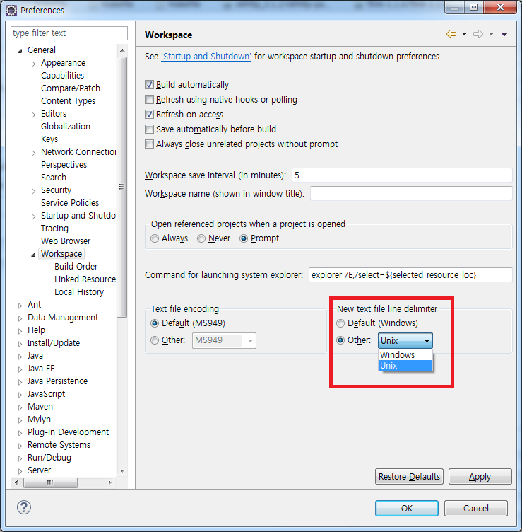Click the Unix line delimiter combo box

pyautogui.click(x=405, y=341)
